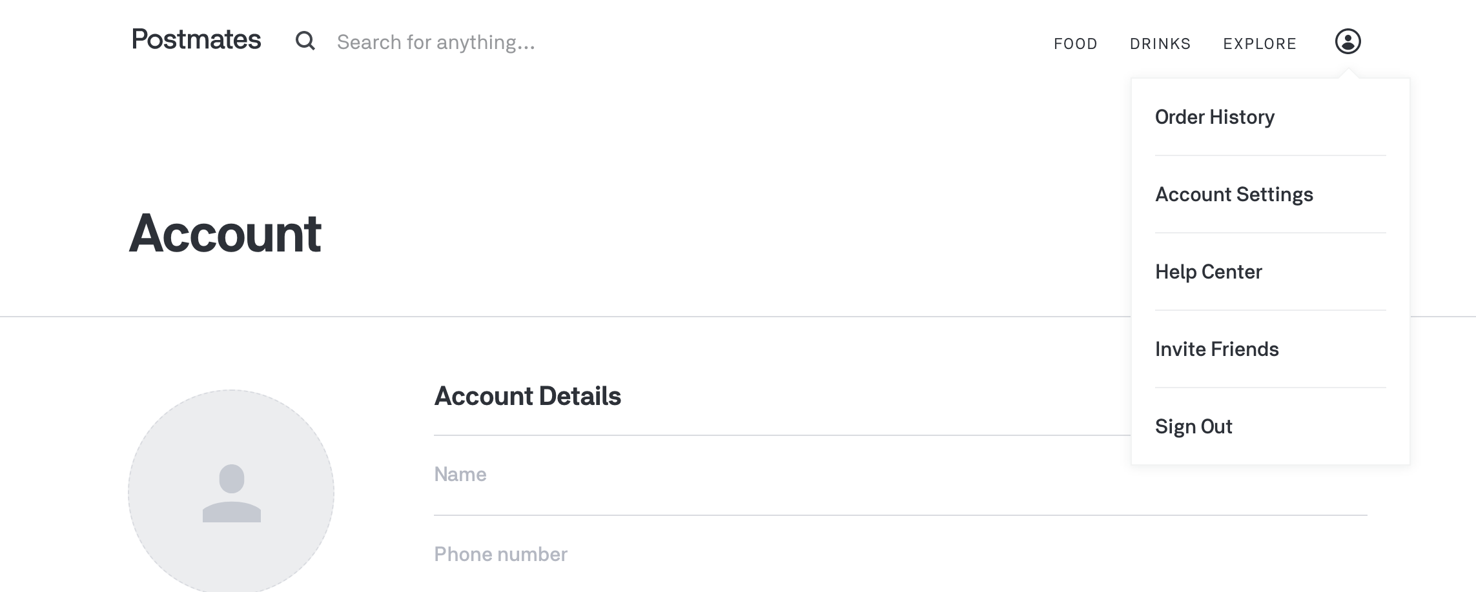The image size is (1476, 592).
Task: Go to the DRINKS section
Action: click(x=1160, y=44)
